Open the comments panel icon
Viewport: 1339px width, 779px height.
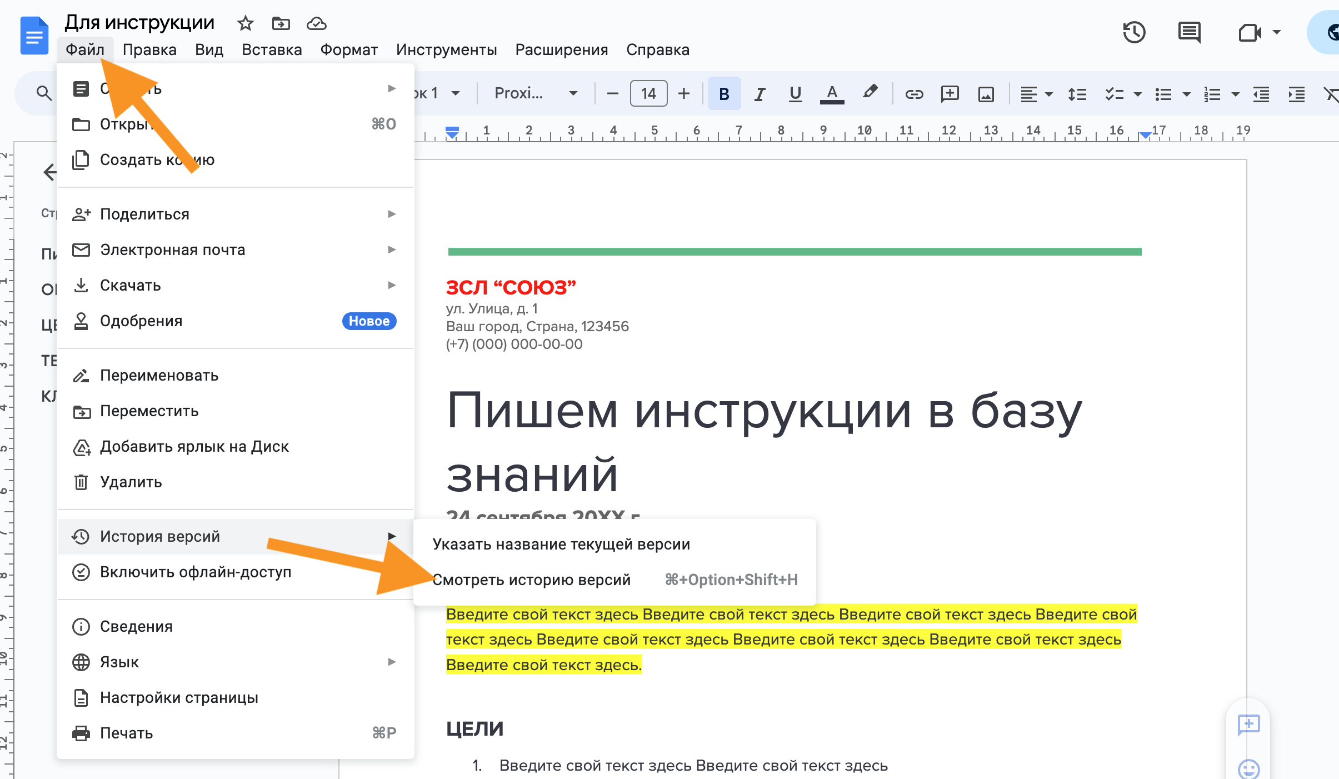[1189, 32]
